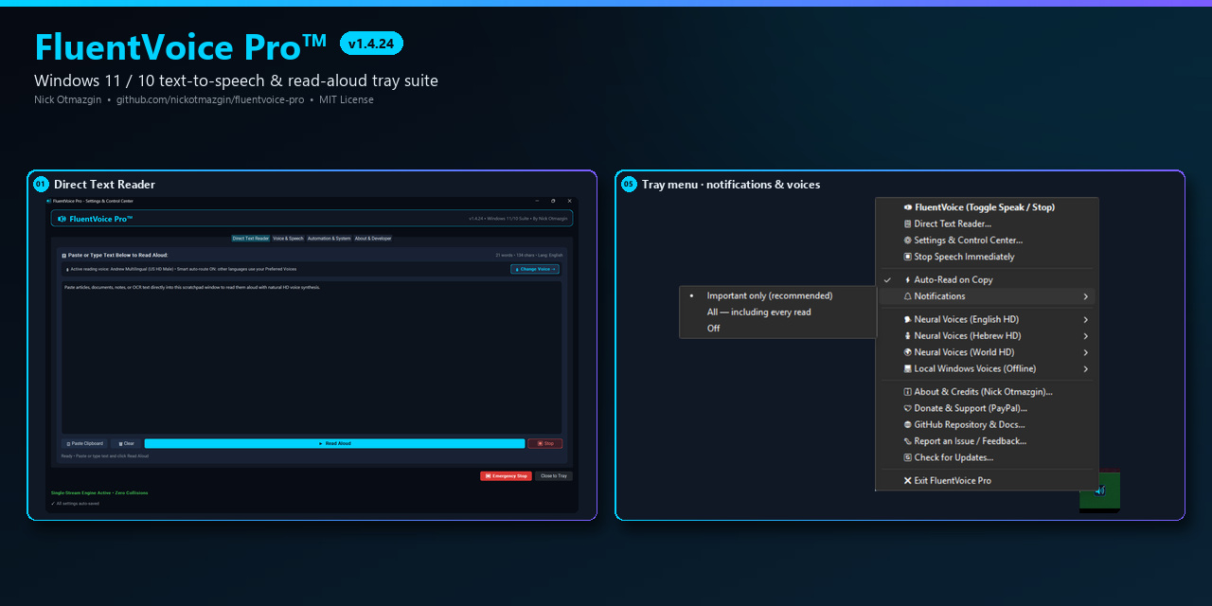Click the Paste Clipboard button
Image resolution: width=1212 pixels, height=606 pixels.
(84, 443)
